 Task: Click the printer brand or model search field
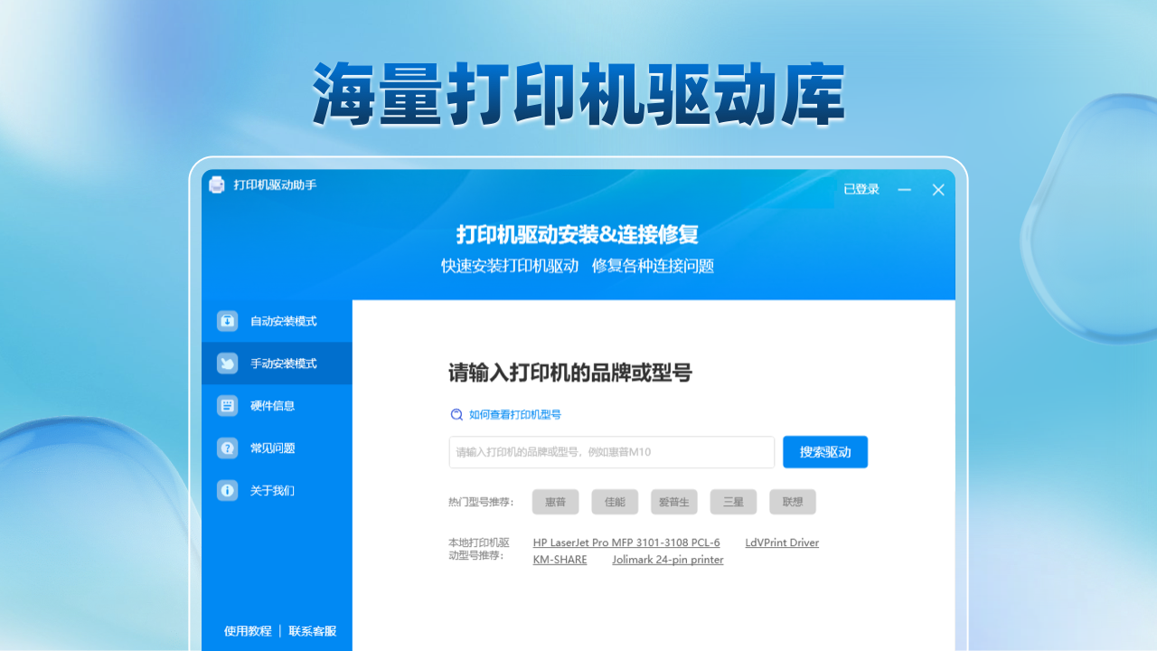[611, 452]
